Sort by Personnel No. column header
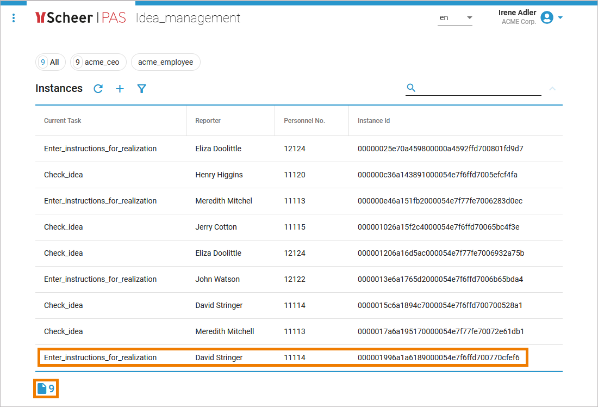 304,121
